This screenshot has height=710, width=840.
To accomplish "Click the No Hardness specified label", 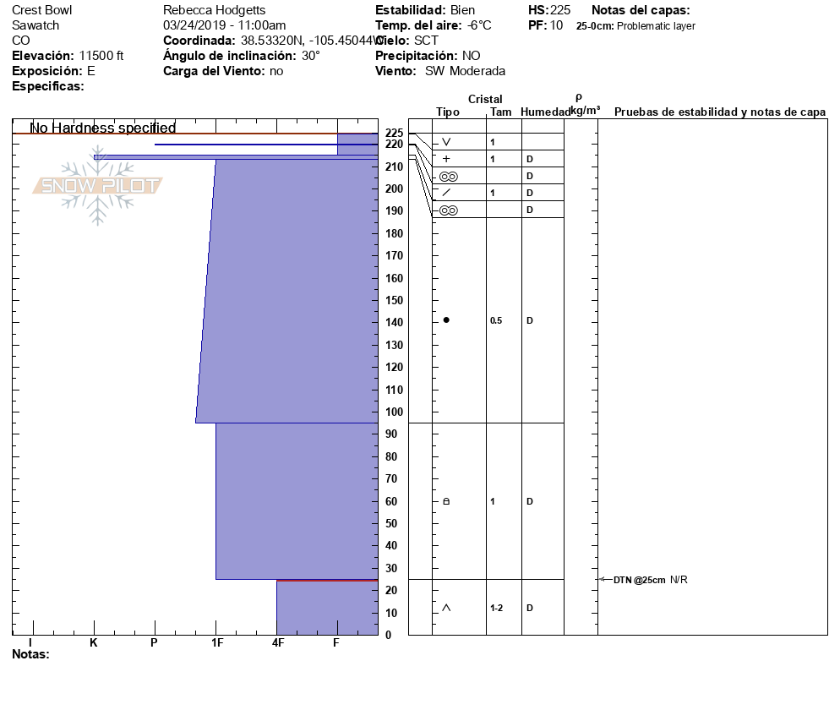I will (103, 128).
